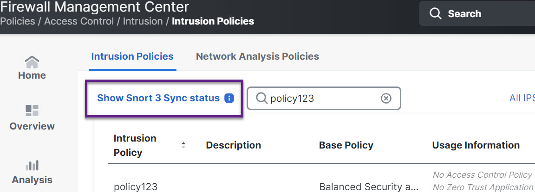Image resolution: width=535 pixels, height=192 pixels.
Task: Switch to the Intrusion Policies tab
Action: click(x=132, y=56)
